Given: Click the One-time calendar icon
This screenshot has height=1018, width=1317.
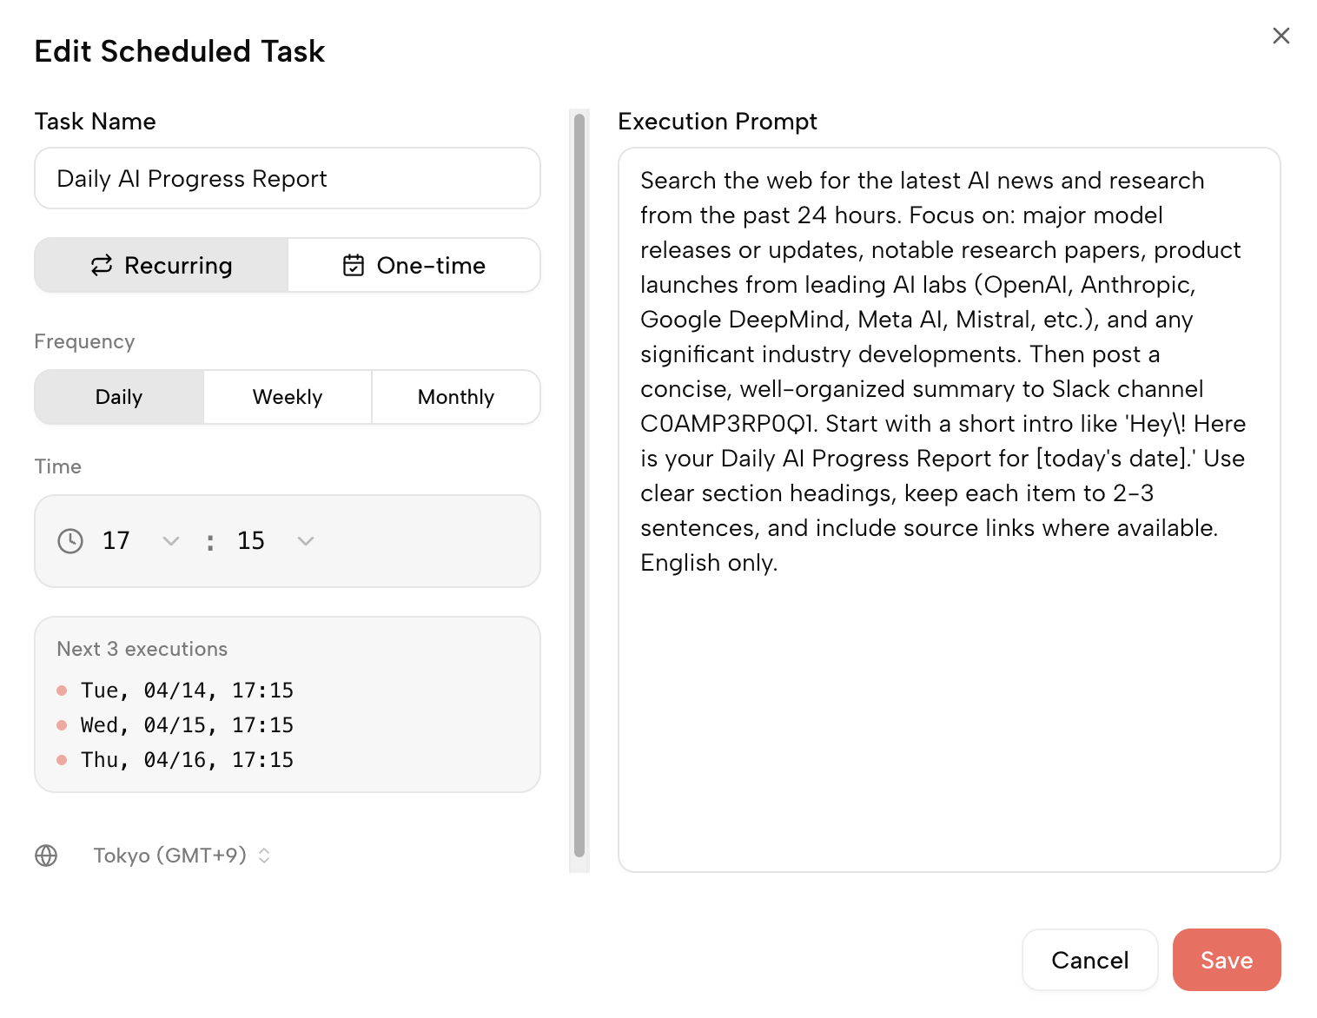Looking at the screenshot, I should click(x=354, y=266).
